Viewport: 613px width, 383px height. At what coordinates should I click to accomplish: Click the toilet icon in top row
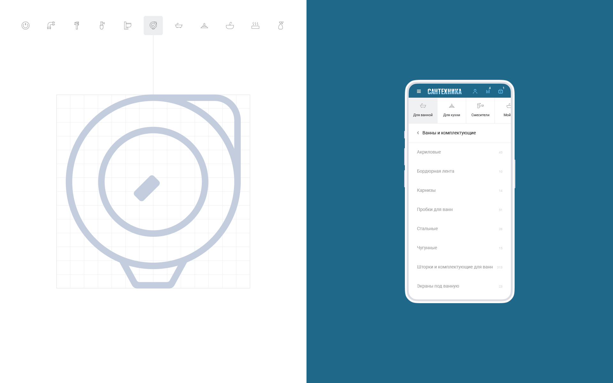(x=128, y=26)
